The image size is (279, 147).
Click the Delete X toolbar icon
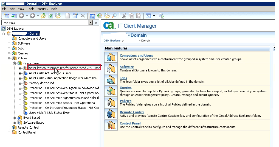pyautogui.click(x=83, y=16)
